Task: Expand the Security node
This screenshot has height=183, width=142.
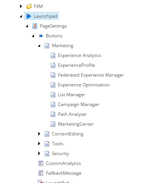Action: pyautogui.click(x=39, y=153)
